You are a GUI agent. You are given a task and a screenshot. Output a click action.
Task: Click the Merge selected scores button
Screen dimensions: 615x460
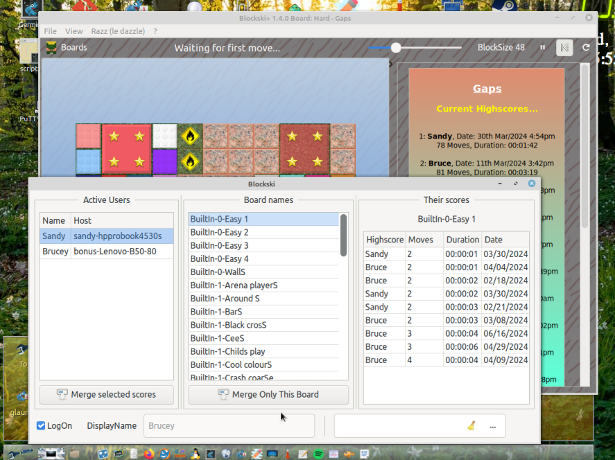pyautogui.click(x=106, y=394)
